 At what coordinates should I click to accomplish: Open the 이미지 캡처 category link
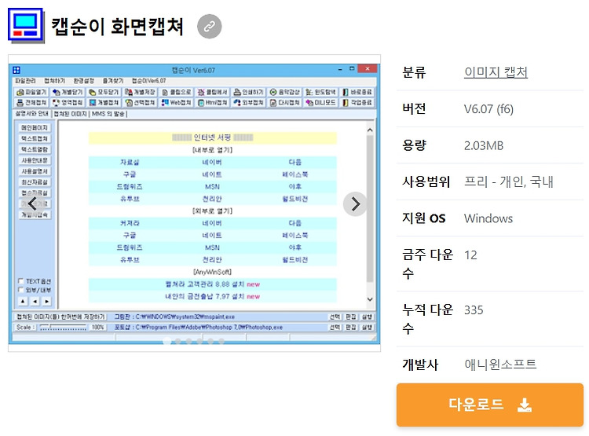[496, 71]
